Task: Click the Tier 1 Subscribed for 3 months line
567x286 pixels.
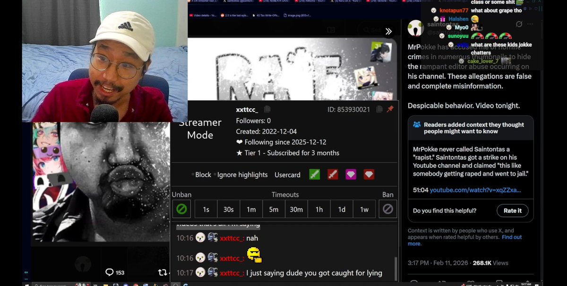Action: tap(287, 153)
